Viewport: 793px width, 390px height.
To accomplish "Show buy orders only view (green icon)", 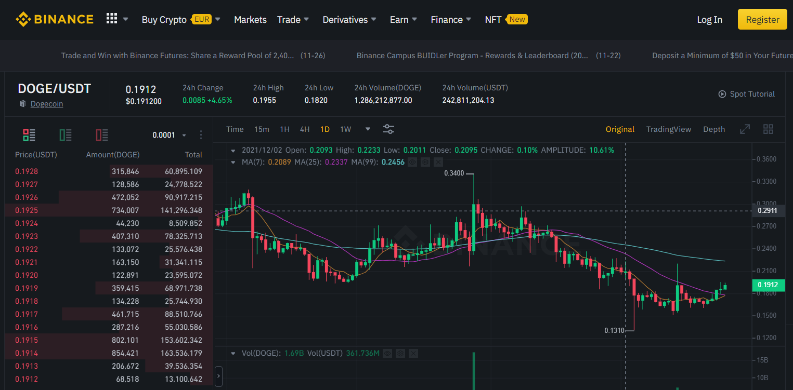I will [x=66, y=135].
